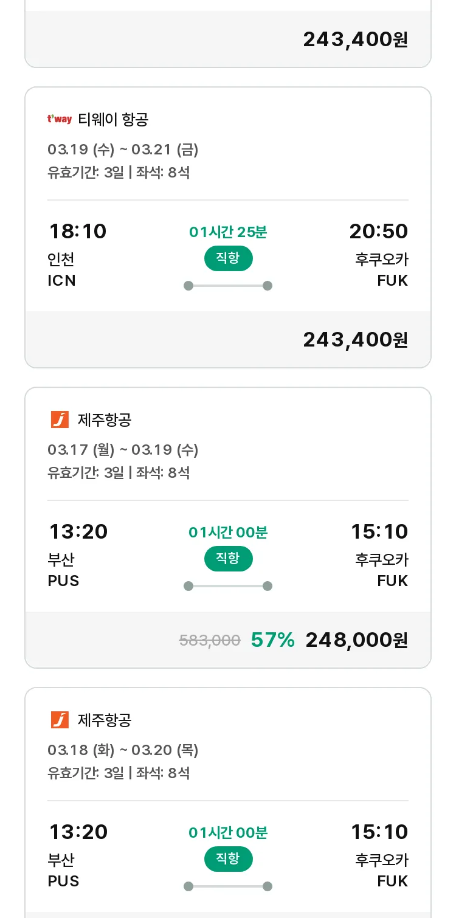456x918 pixels.
Task: Select T'way fare 243,400원 below 20:50 arrival
Action: click(356, 340)
